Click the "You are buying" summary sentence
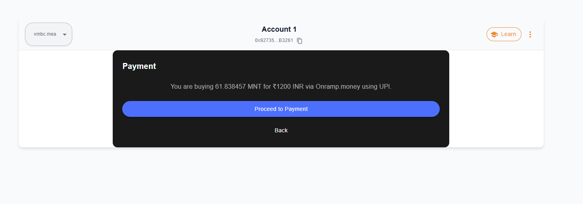Image resolution: width=583 pixels, height=204 pixels. click(x=281, y=86)
